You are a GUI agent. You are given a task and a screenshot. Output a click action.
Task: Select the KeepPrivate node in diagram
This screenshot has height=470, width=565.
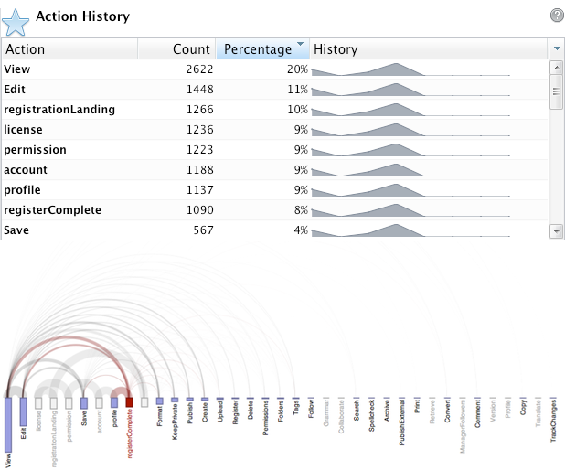click(175, 400)
